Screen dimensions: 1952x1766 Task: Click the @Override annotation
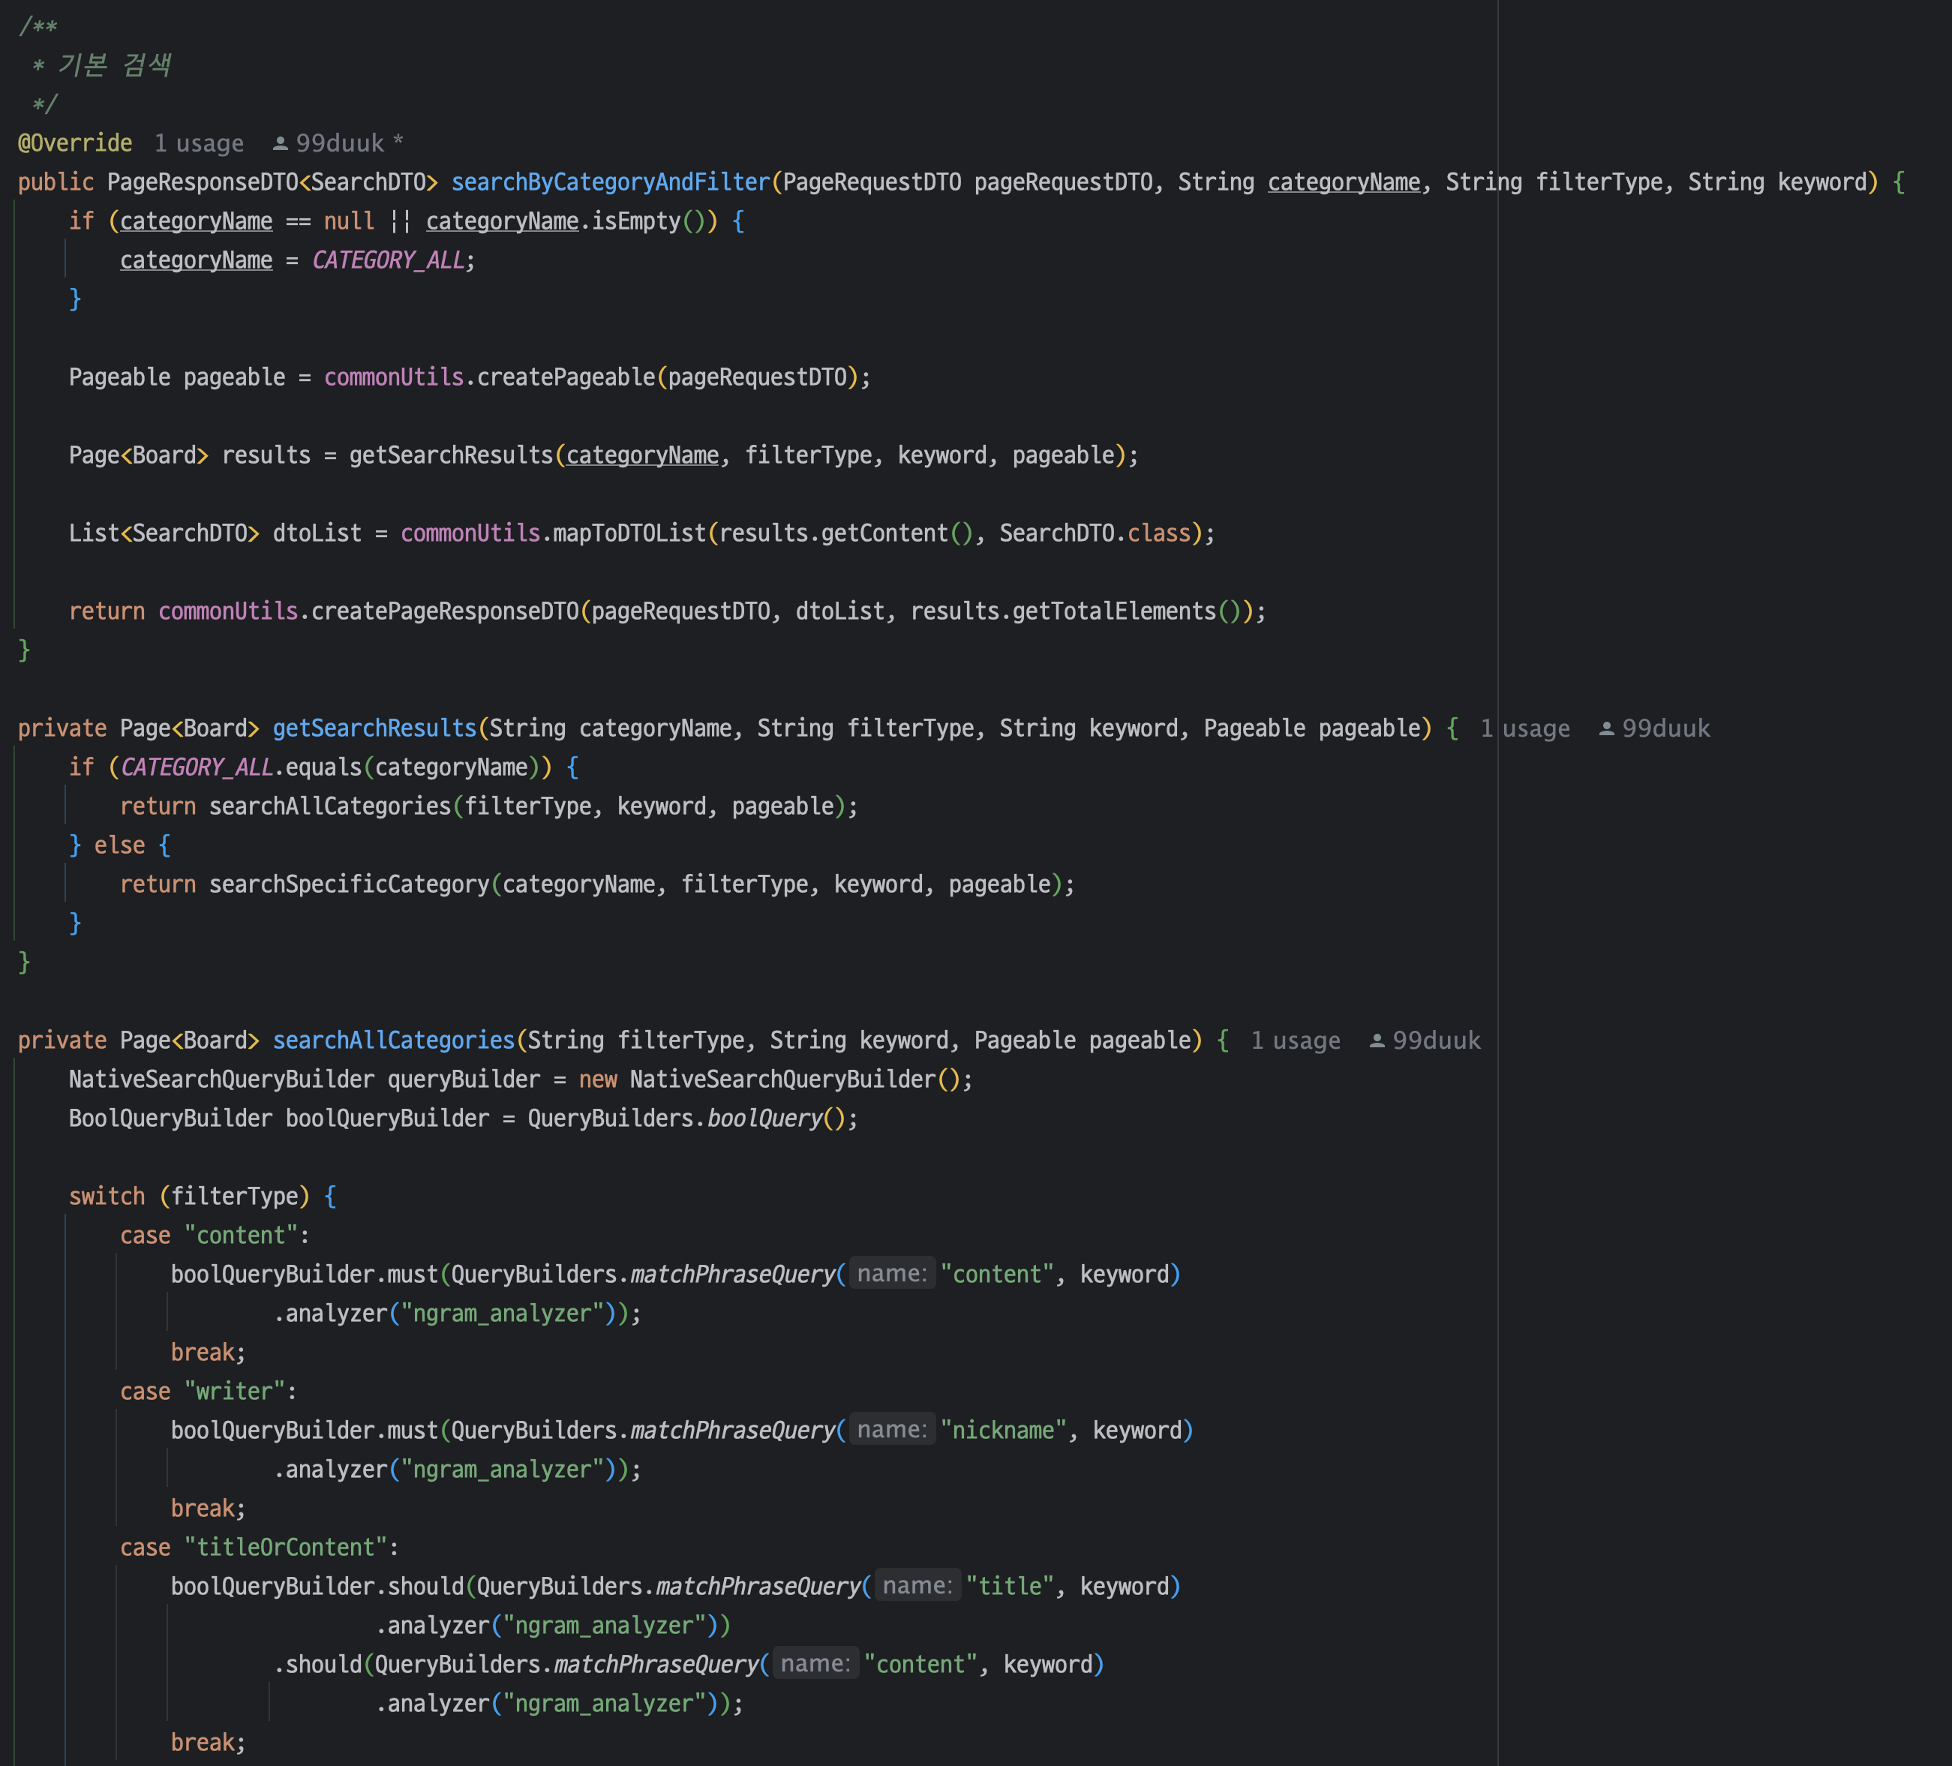click(x=74, y=143)
